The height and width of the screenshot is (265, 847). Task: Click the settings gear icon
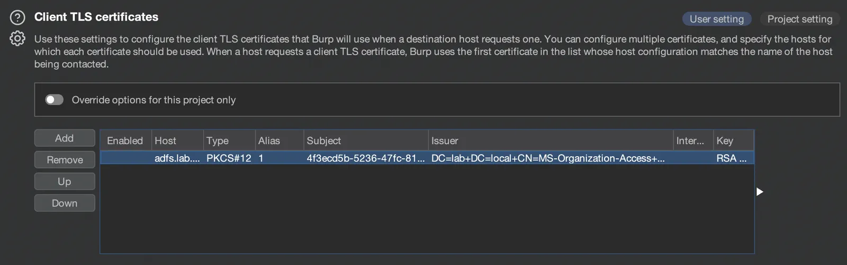[17, 39]
